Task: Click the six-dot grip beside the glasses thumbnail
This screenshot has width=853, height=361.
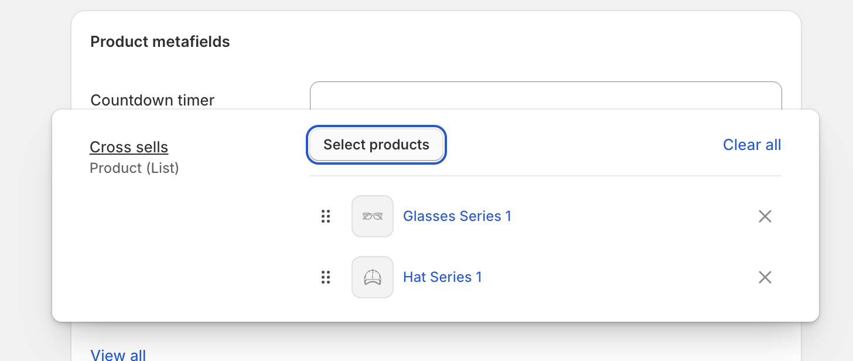Action: [326, 216]
